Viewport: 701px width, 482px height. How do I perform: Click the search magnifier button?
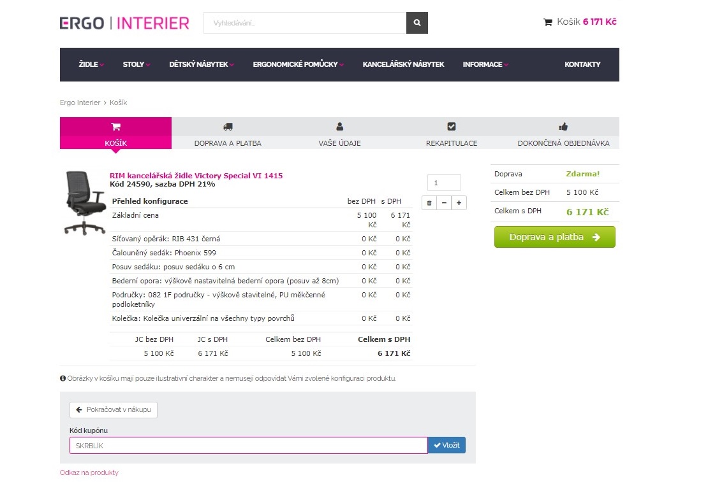tap(417, 23)
